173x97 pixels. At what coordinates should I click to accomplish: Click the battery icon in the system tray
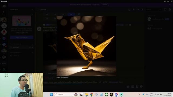pos(161,95)
